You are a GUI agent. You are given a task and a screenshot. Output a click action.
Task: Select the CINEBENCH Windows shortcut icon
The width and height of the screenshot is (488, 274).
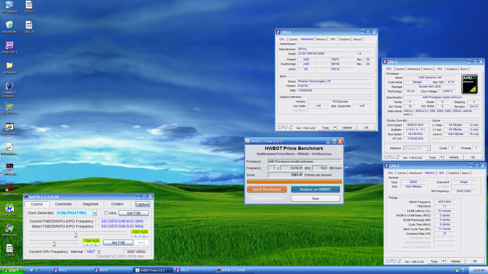tap(9, 90)
